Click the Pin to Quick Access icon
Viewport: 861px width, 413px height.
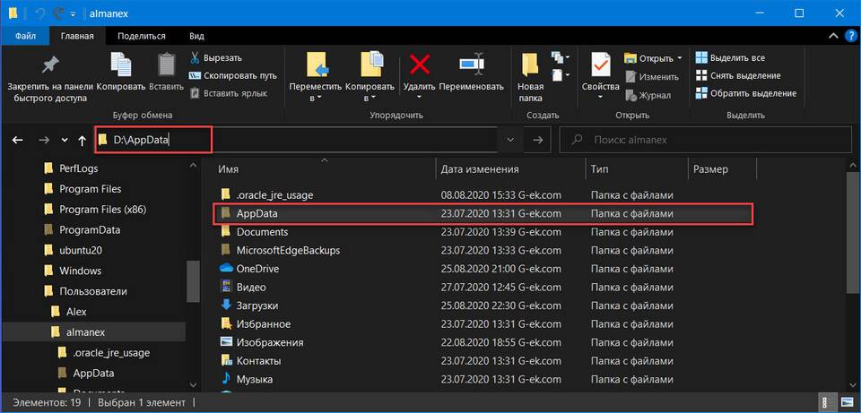click(50, 65)
